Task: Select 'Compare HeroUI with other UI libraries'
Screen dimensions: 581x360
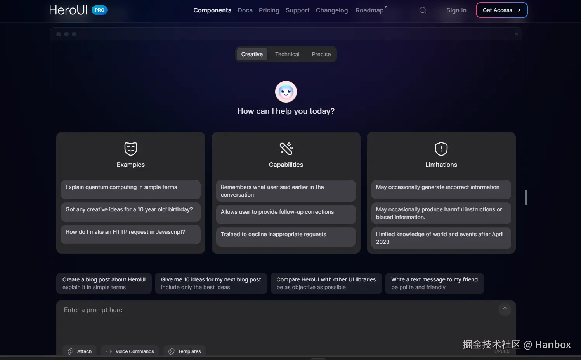Action: click(326, 283)
